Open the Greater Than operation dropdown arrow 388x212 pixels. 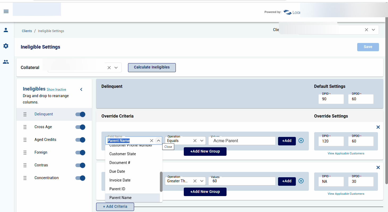coord(202,181)
